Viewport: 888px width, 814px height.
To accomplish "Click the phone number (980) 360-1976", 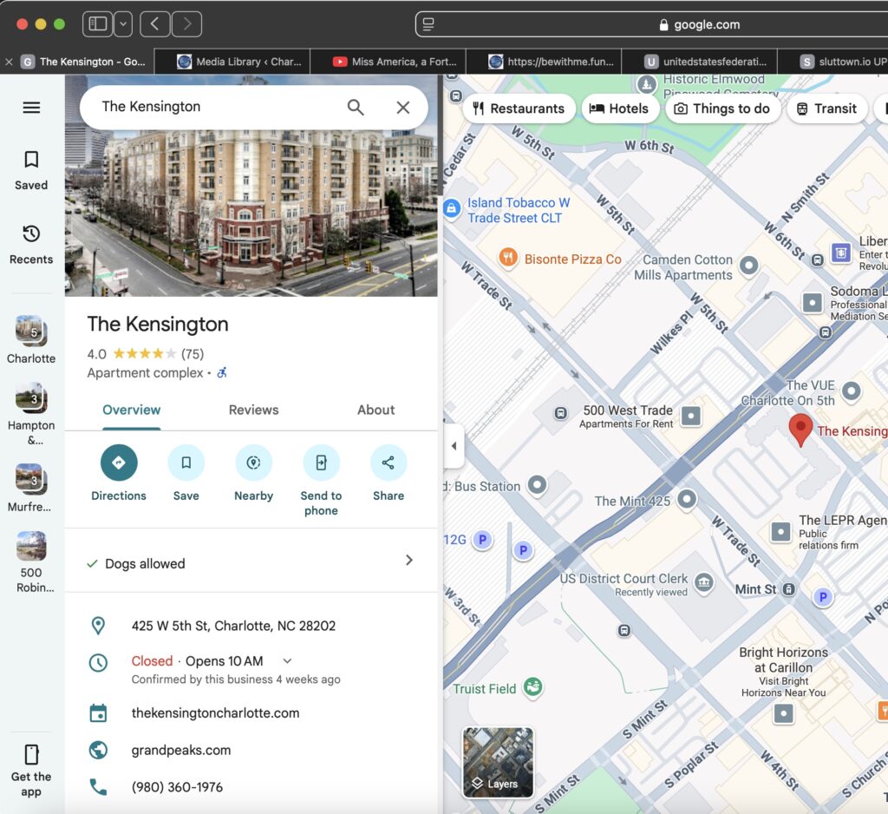I will [x=177, y=787].
